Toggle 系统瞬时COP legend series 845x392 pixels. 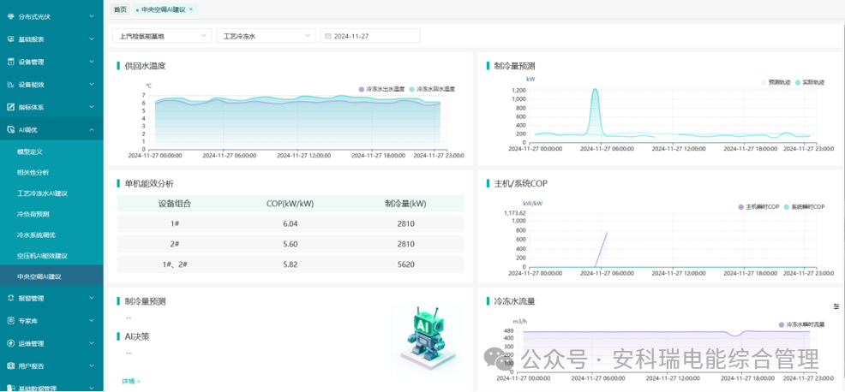coord(804,207)
